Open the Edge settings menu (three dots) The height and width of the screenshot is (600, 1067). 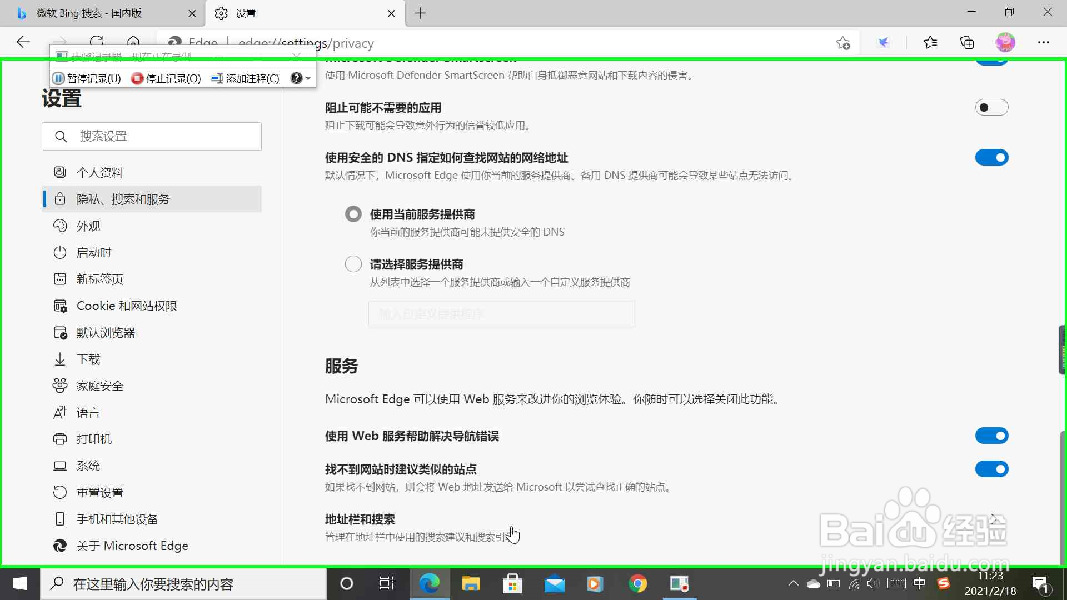coord(1044,42)
